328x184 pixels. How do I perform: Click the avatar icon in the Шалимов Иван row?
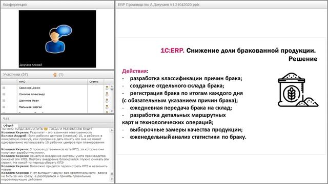[107, 101]
